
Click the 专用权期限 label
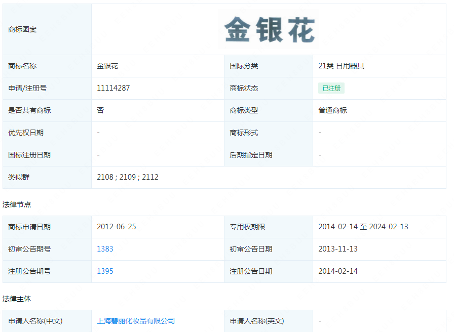[247, 227]
